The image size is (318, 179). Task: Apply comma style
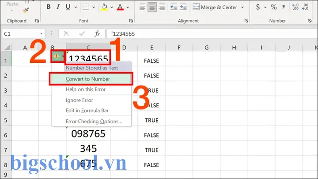[284, 7]
